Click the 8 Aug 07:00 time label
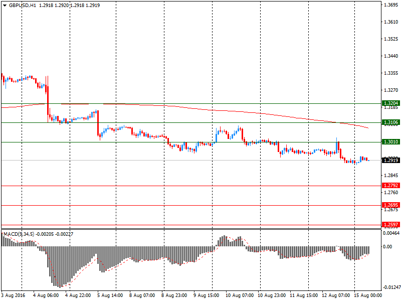Image resolution: width=401 pixels, height=301 pixels. [x=142, y=295]
